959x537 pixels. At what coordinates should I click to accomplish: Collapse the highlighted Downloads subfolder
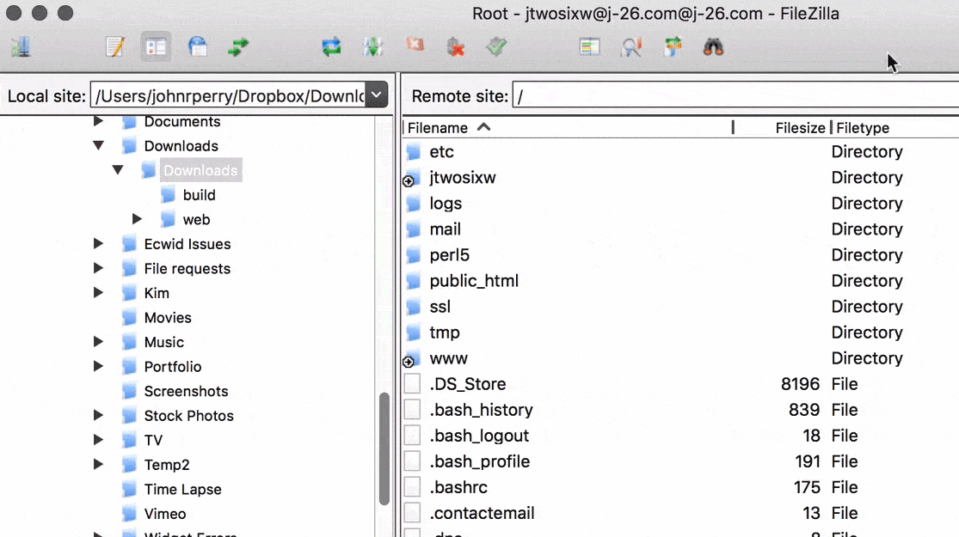click(118, 170)
